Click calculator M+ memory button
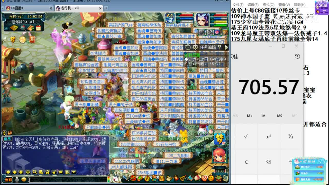The image size is (329, 185). coord(250,116)
